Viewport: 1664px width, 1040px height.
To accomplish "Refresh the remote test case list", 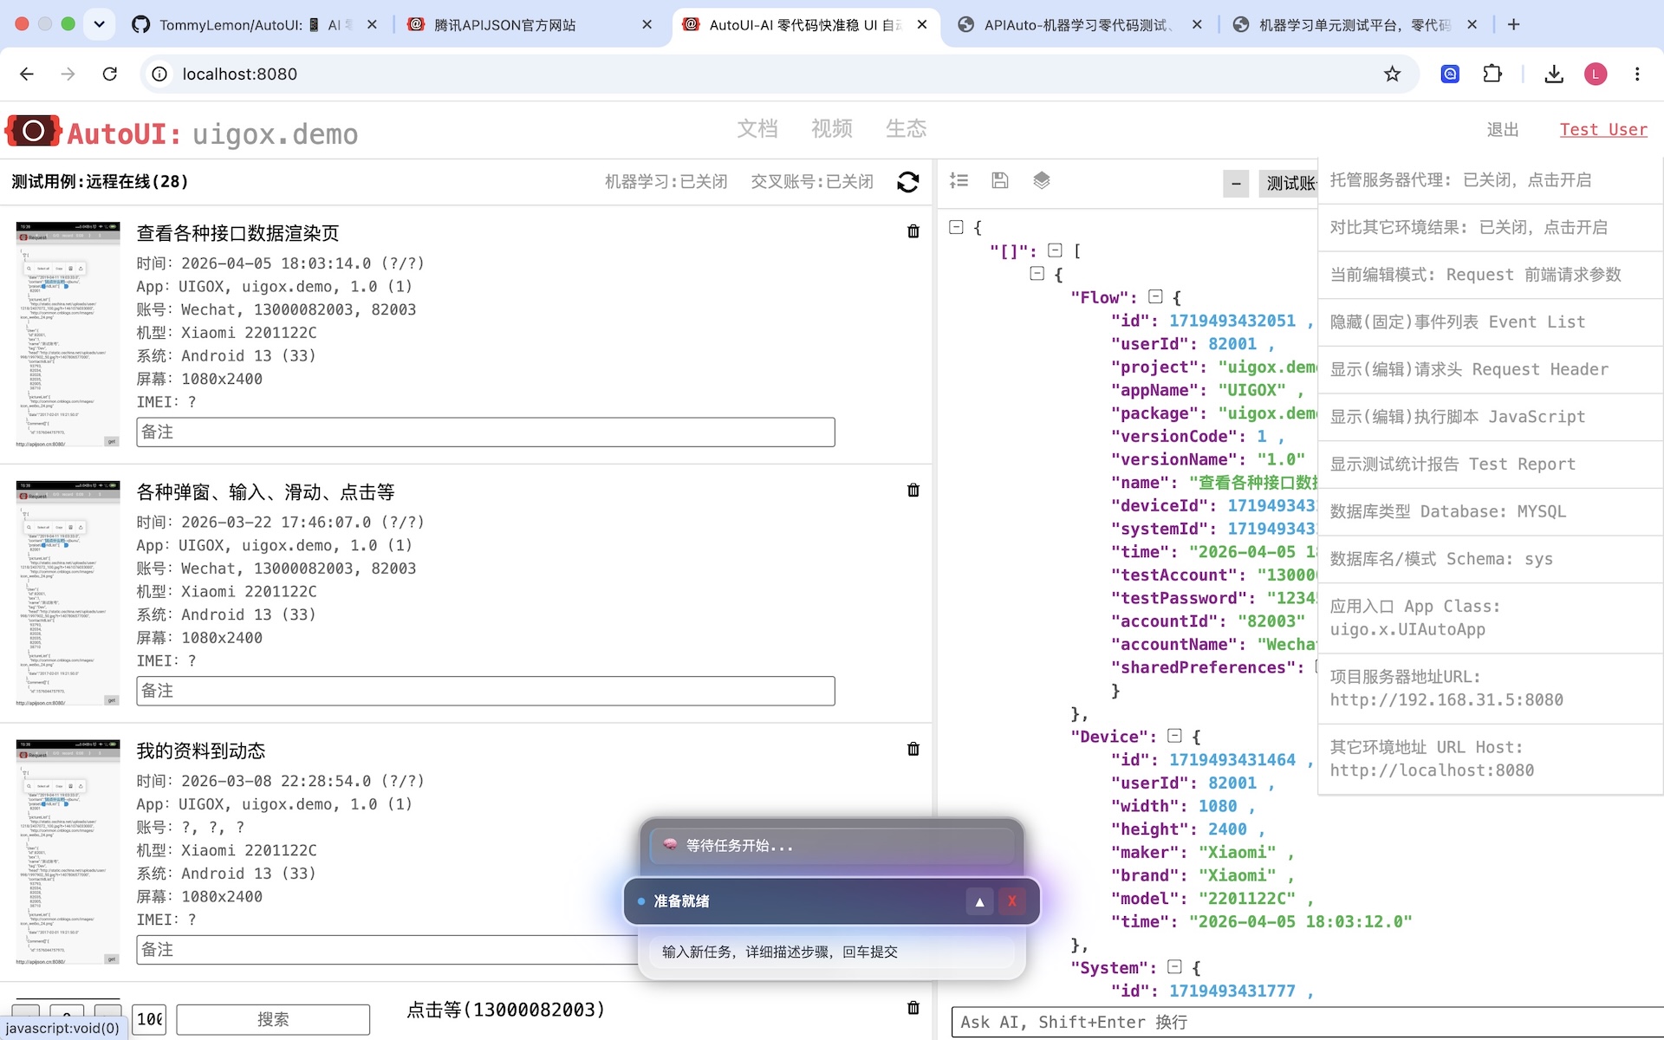I will pos(907,182).
